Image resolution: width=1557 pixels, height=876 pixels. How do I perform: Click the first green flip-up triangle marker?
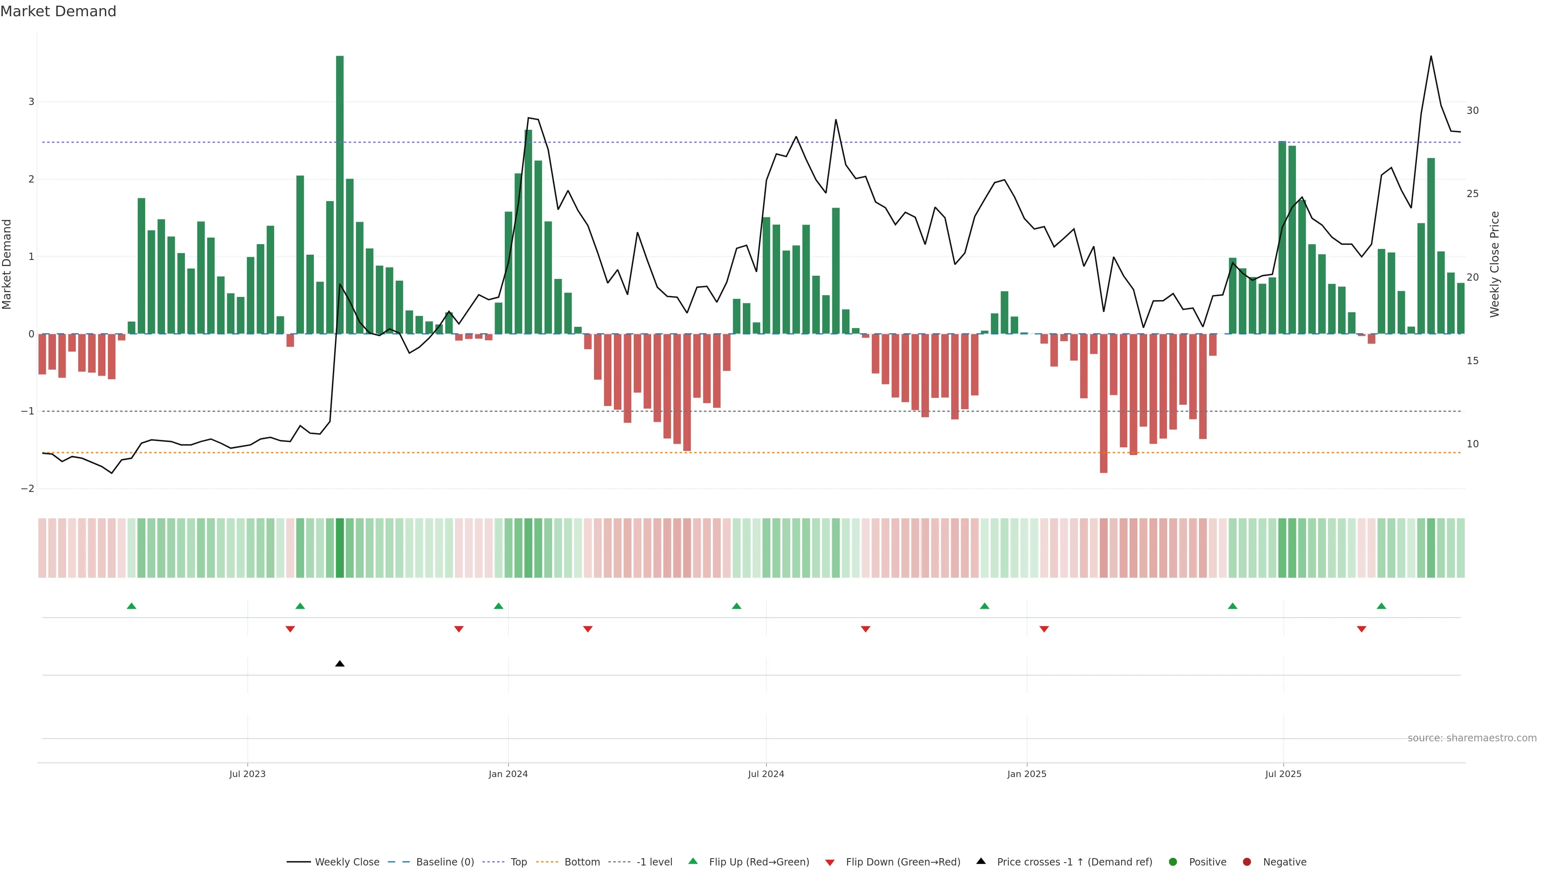pyautogui.click(x=131, y=606)
